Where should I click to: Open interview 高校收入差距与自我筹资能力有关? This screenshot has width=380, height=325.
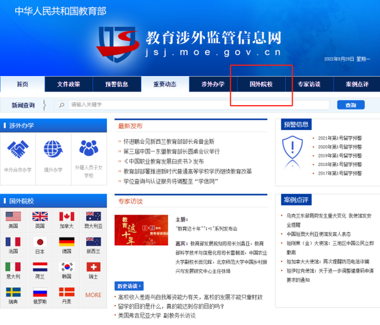pos(190,297)
